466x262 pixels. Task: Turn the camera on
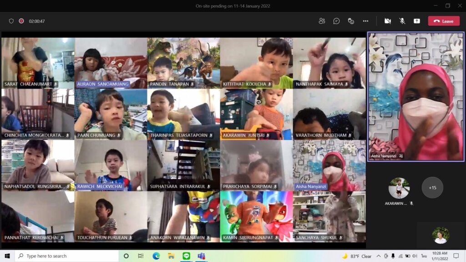[388, 21]
